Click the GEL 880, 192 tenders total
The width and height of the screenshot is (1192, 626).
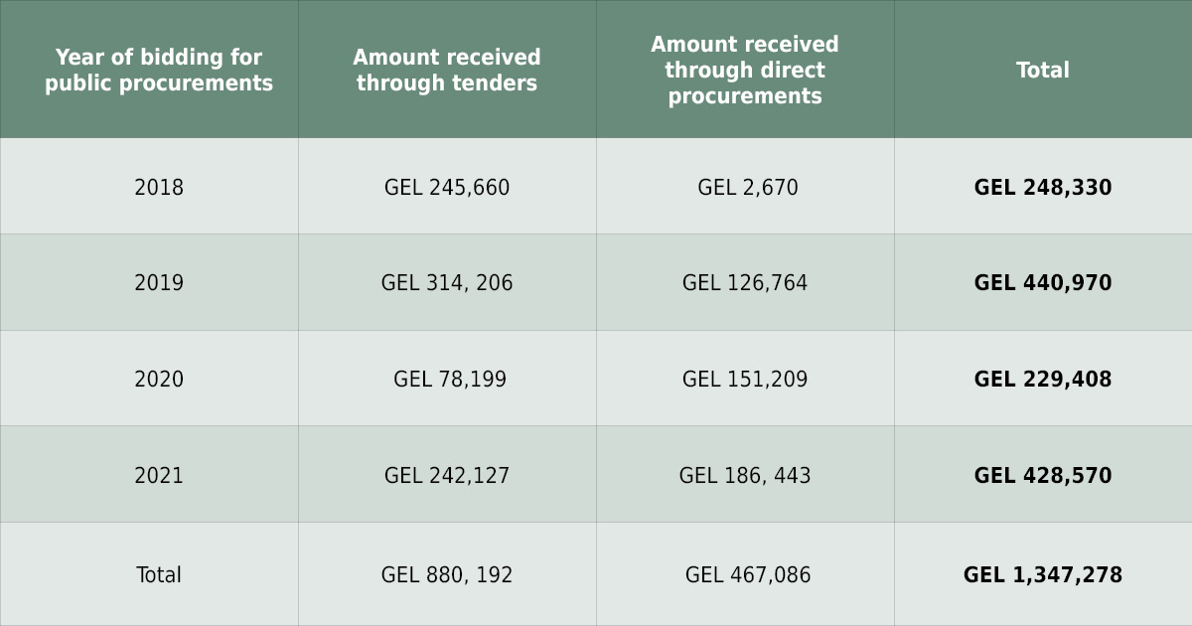coord(447,575)
